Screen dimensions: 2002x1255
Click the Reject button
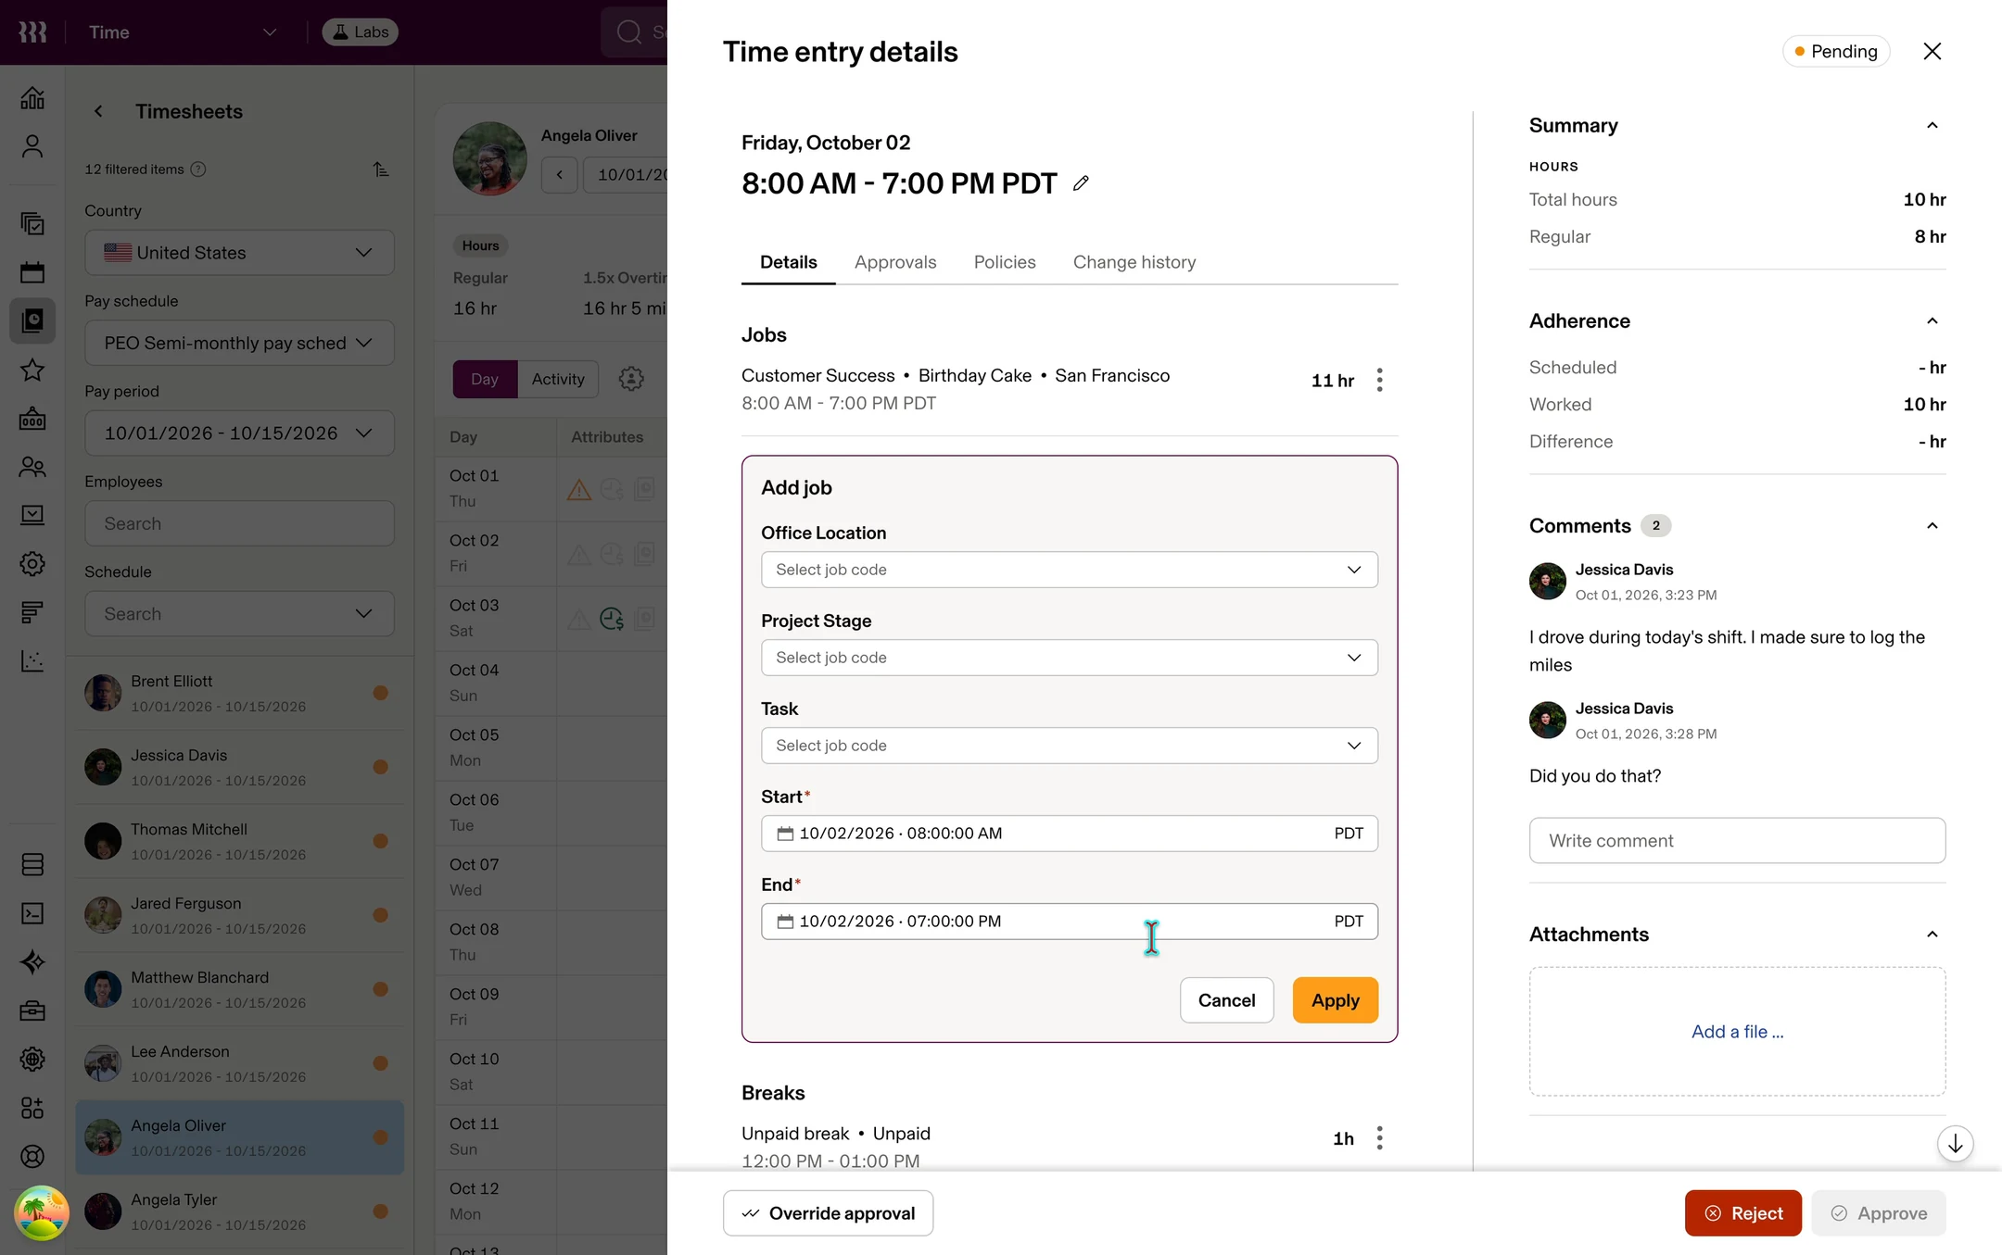(1743, 1213)
